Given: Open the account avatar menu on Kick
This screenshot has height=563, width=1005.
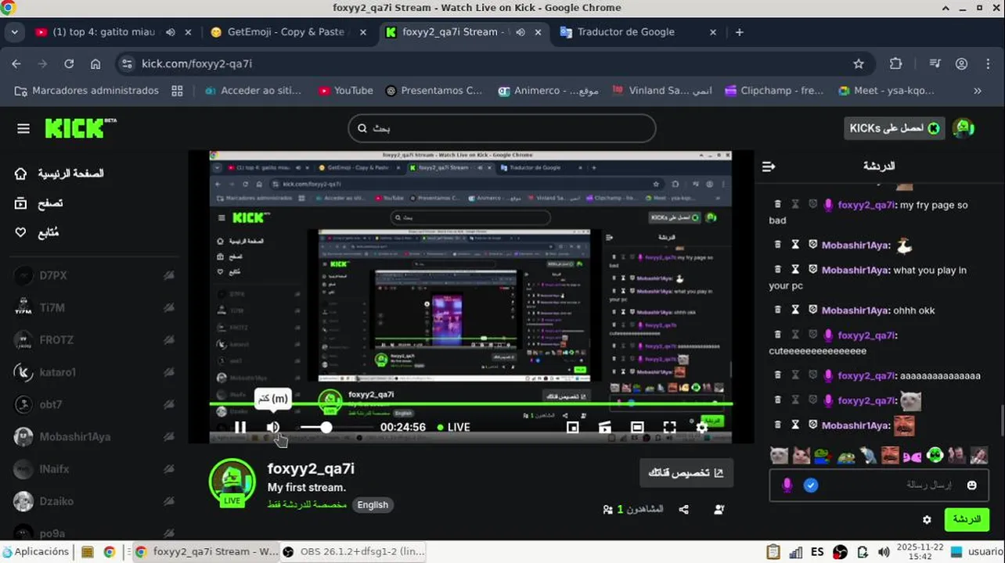Looking at the screenshot, I should click(964, 128).
